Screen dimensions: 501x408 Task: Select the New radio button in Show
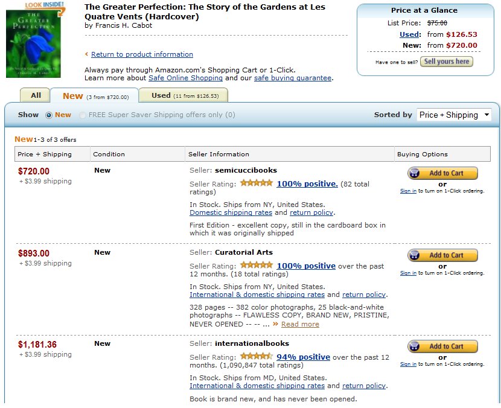pyautogui.click(x=49, y=115)
